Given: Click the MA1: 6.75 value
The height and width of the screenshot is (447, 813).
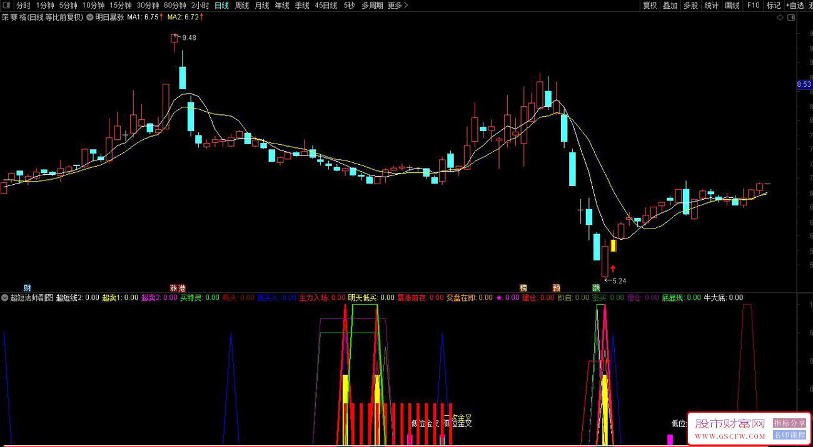Looking at the screenshot, I should point(143,17).
